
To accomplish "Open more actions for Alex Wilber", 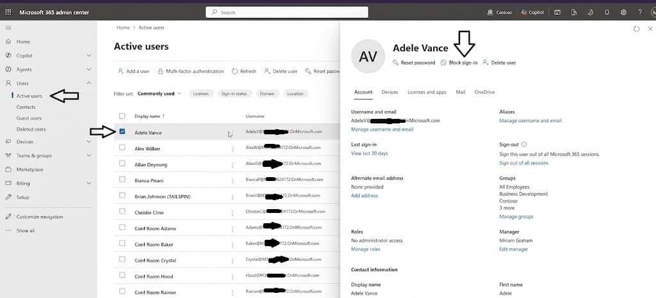I will click(232, 149).
